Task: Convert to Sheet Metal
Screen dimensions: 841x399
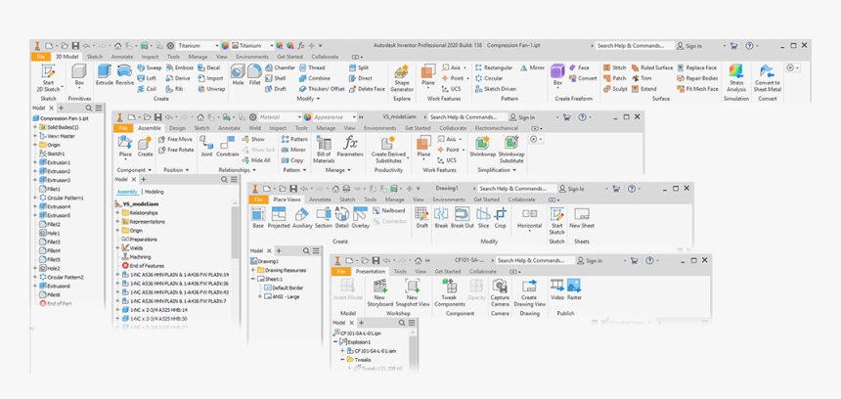Action: (768, 78)
